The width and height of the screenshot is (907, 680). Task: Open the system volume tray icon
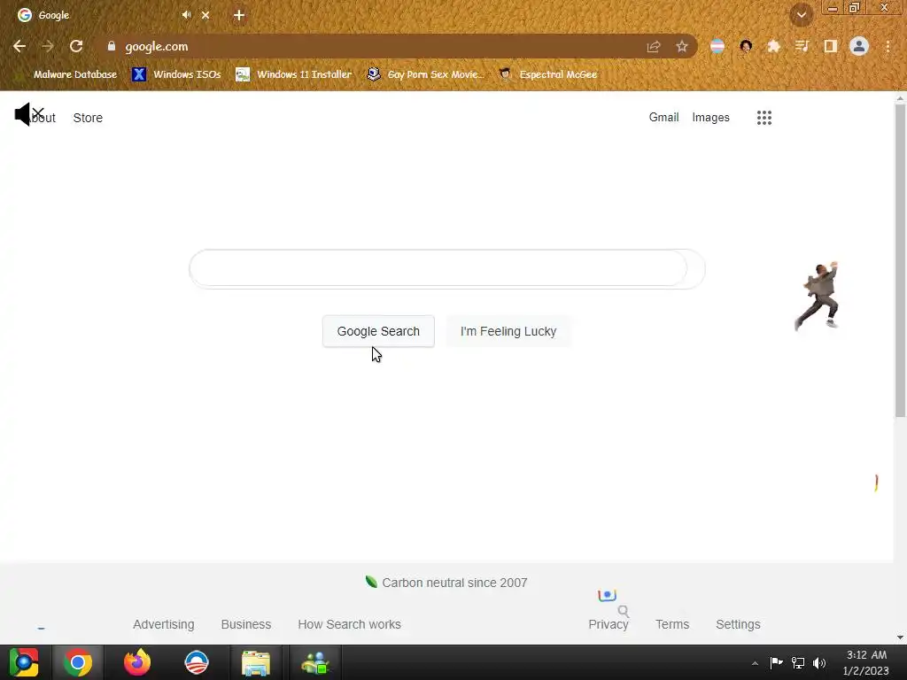click(819, 662)
